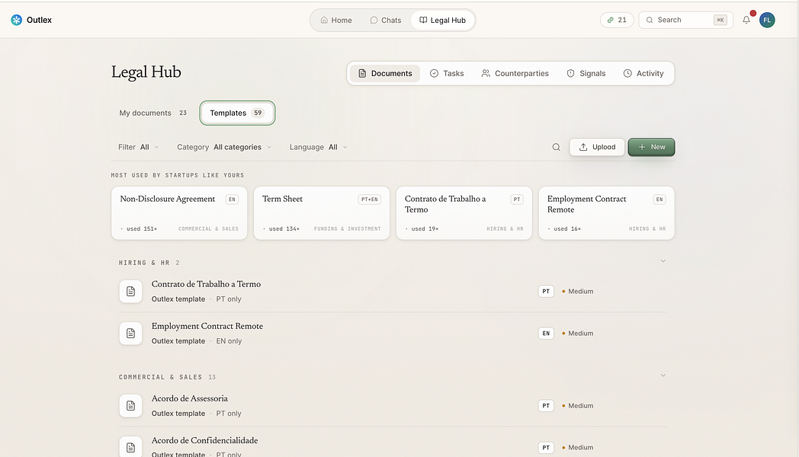
Task: Open the Language All dropdown
Action: 319,147
